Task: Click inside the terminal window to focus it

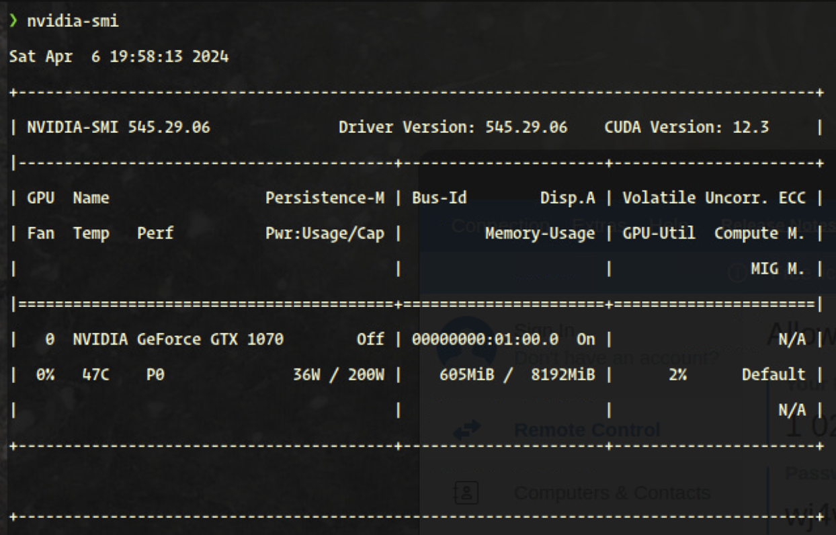Action: (202, 470)
